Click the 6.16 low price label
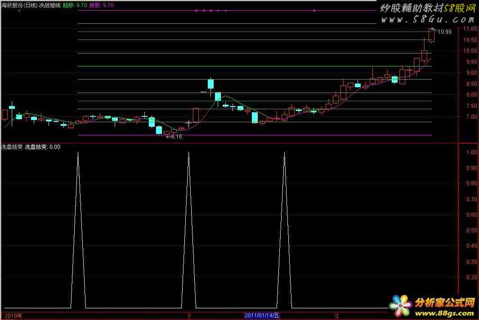Viewport: 479px width, 320px height. point(177,137)
